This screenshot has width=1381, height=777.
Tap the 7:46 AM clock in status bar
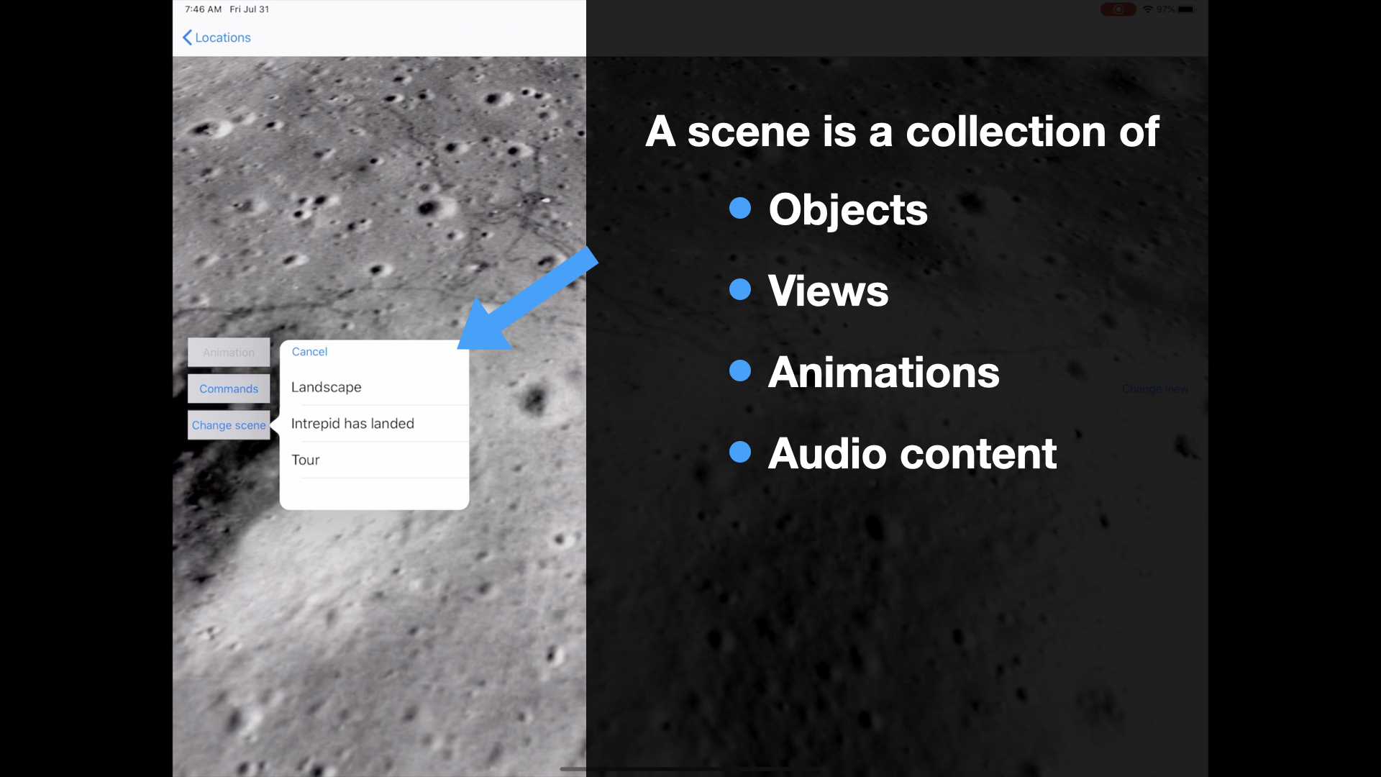point(203,9)
